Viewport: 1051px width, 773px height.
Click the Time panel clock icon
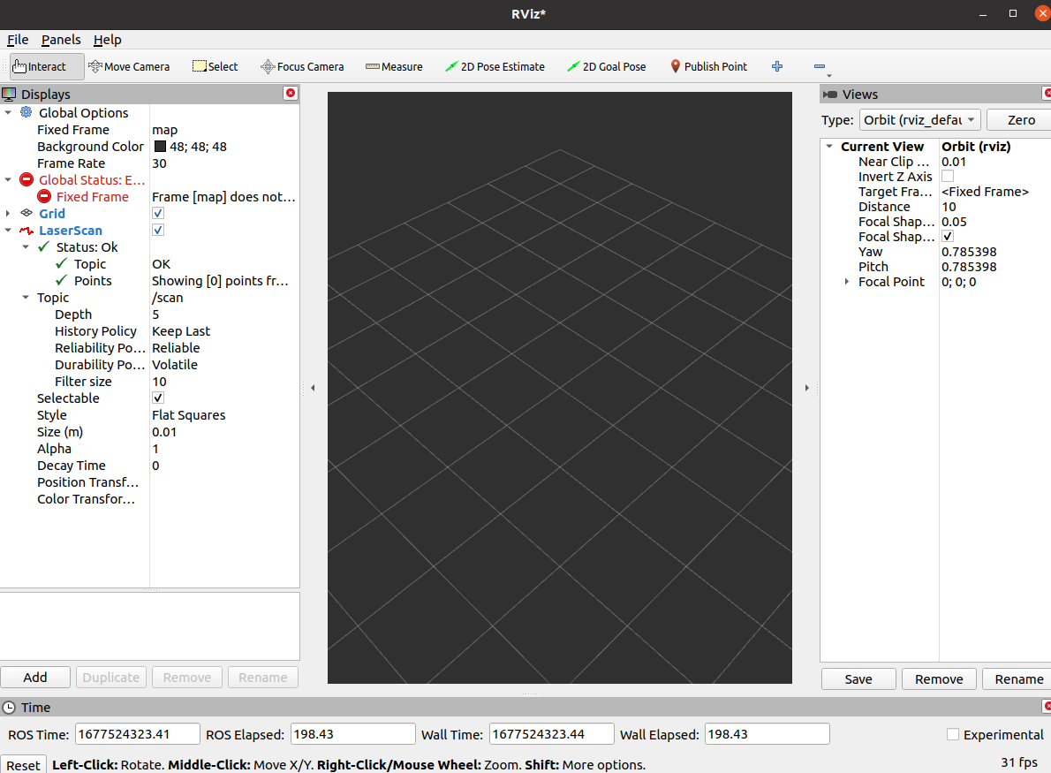tap(9, 708)
